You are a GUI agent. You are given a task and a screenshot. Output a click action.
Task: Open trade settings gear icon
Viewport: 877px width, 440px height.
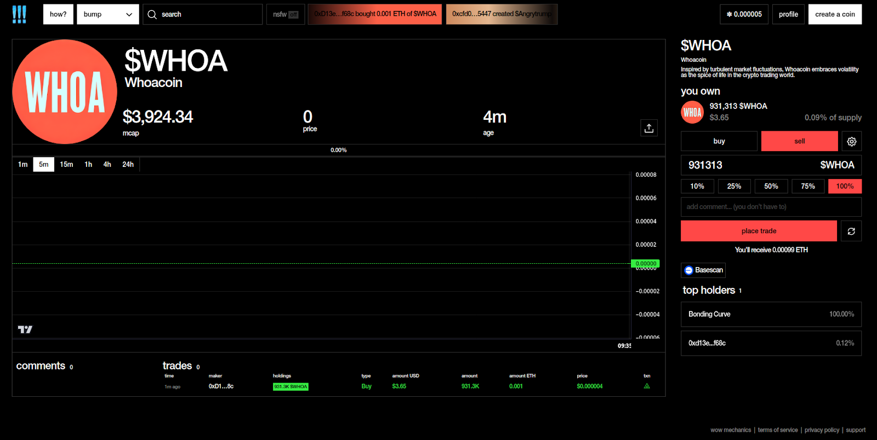point(851,141)
